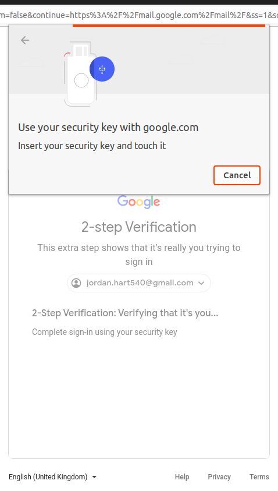Click the account avatar icon beside the email
The width and height of the screenshot is (278, 491).
[76, 282]
